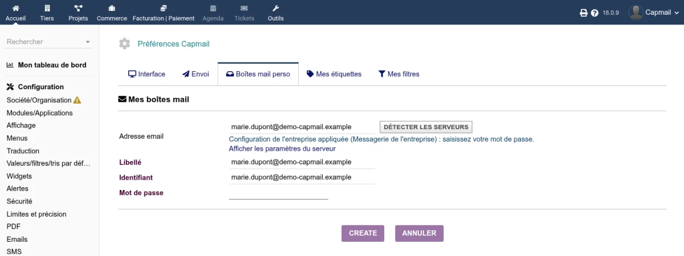Click the tools icon beside Configuration
684x256 pixels.
10,87
